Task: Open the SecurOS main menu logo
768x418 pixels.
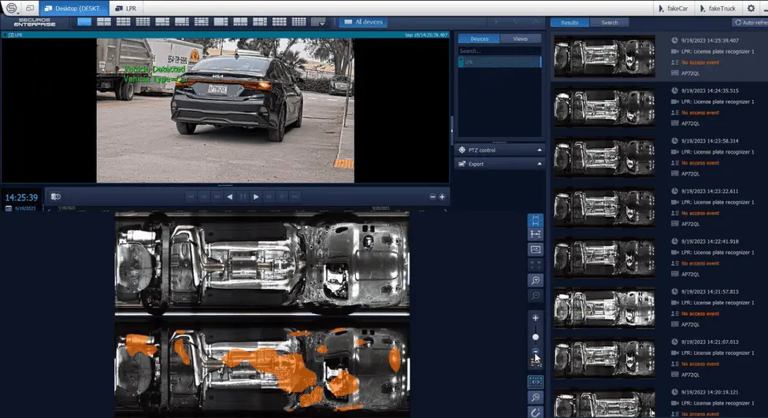Action: tap(11, 8)
